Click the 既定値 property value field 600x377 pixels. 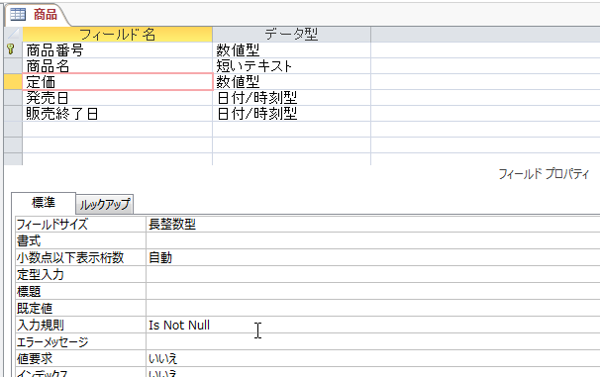coord(372,308)
